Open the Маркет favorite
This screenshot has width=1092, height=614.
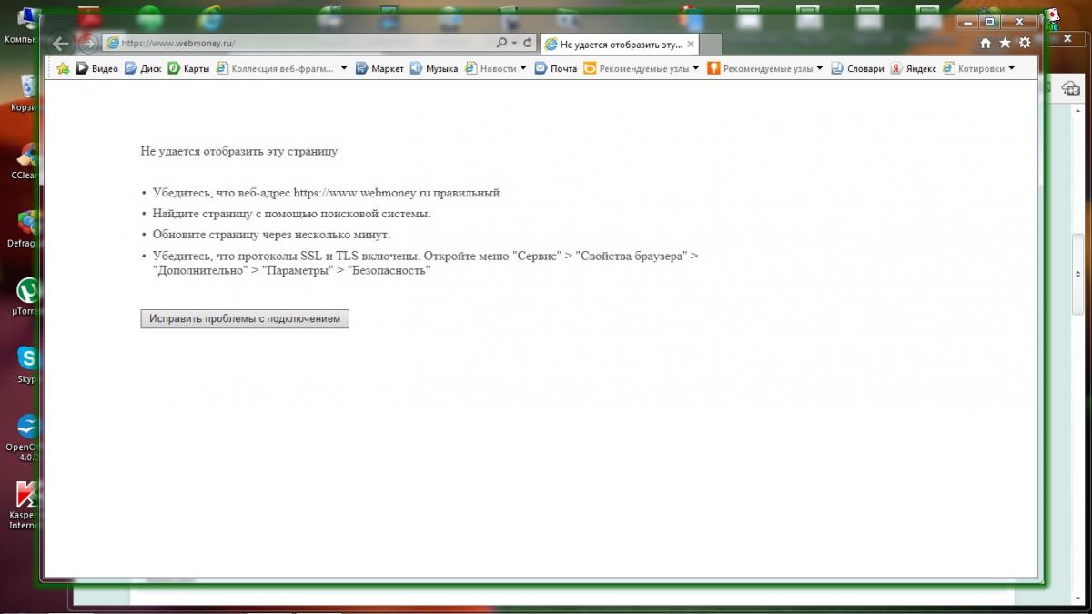point(379,68)
